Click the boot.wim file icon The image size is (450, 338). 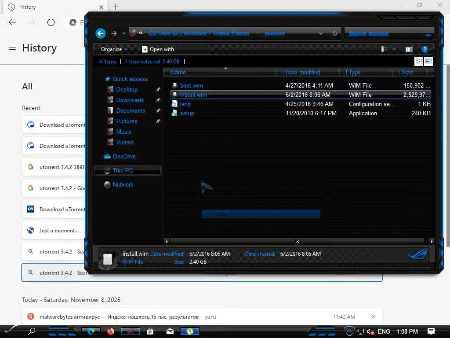(174, 85)
